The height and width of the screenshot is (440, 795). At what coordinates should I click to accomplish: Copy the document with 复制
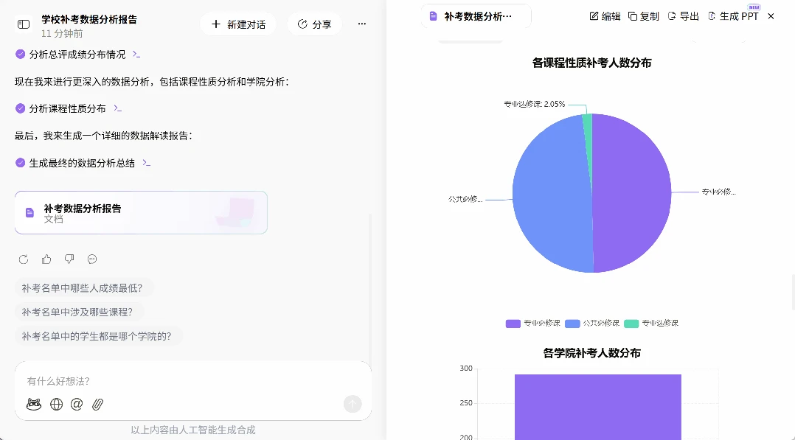pos(643,16)
